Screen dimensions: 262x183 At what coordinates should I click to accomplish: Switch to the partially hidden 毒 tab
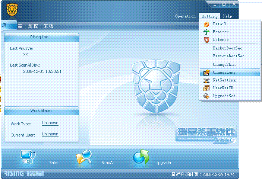20,26
